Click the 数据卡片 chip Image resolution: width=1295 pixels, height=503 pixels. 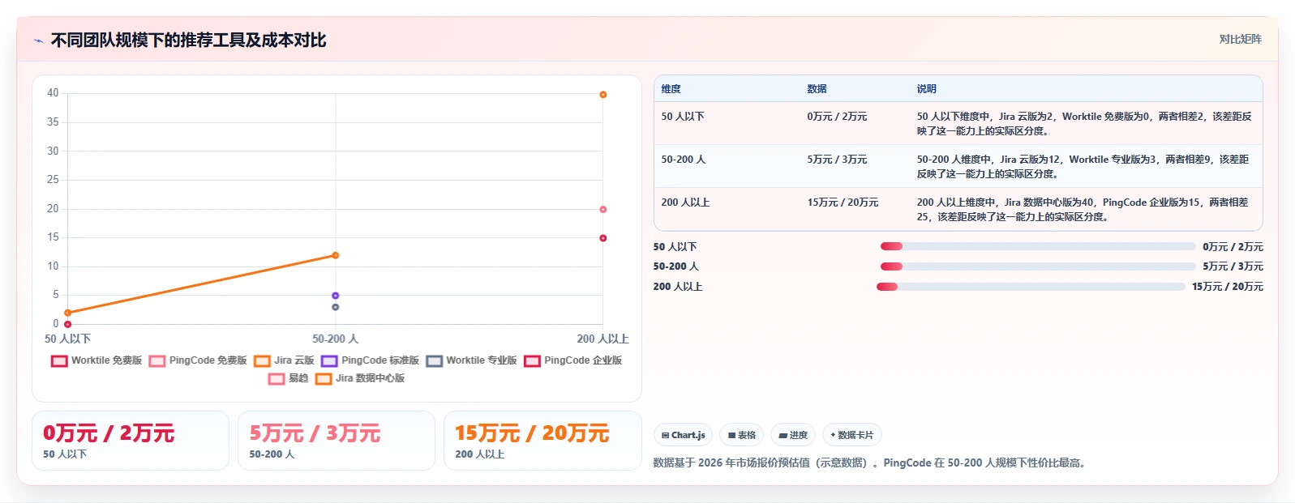point(851,435)
